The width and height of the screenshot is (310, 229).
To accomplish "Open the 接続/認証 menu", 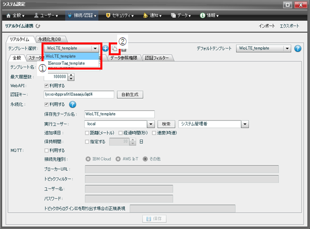I will click(82, 15).
